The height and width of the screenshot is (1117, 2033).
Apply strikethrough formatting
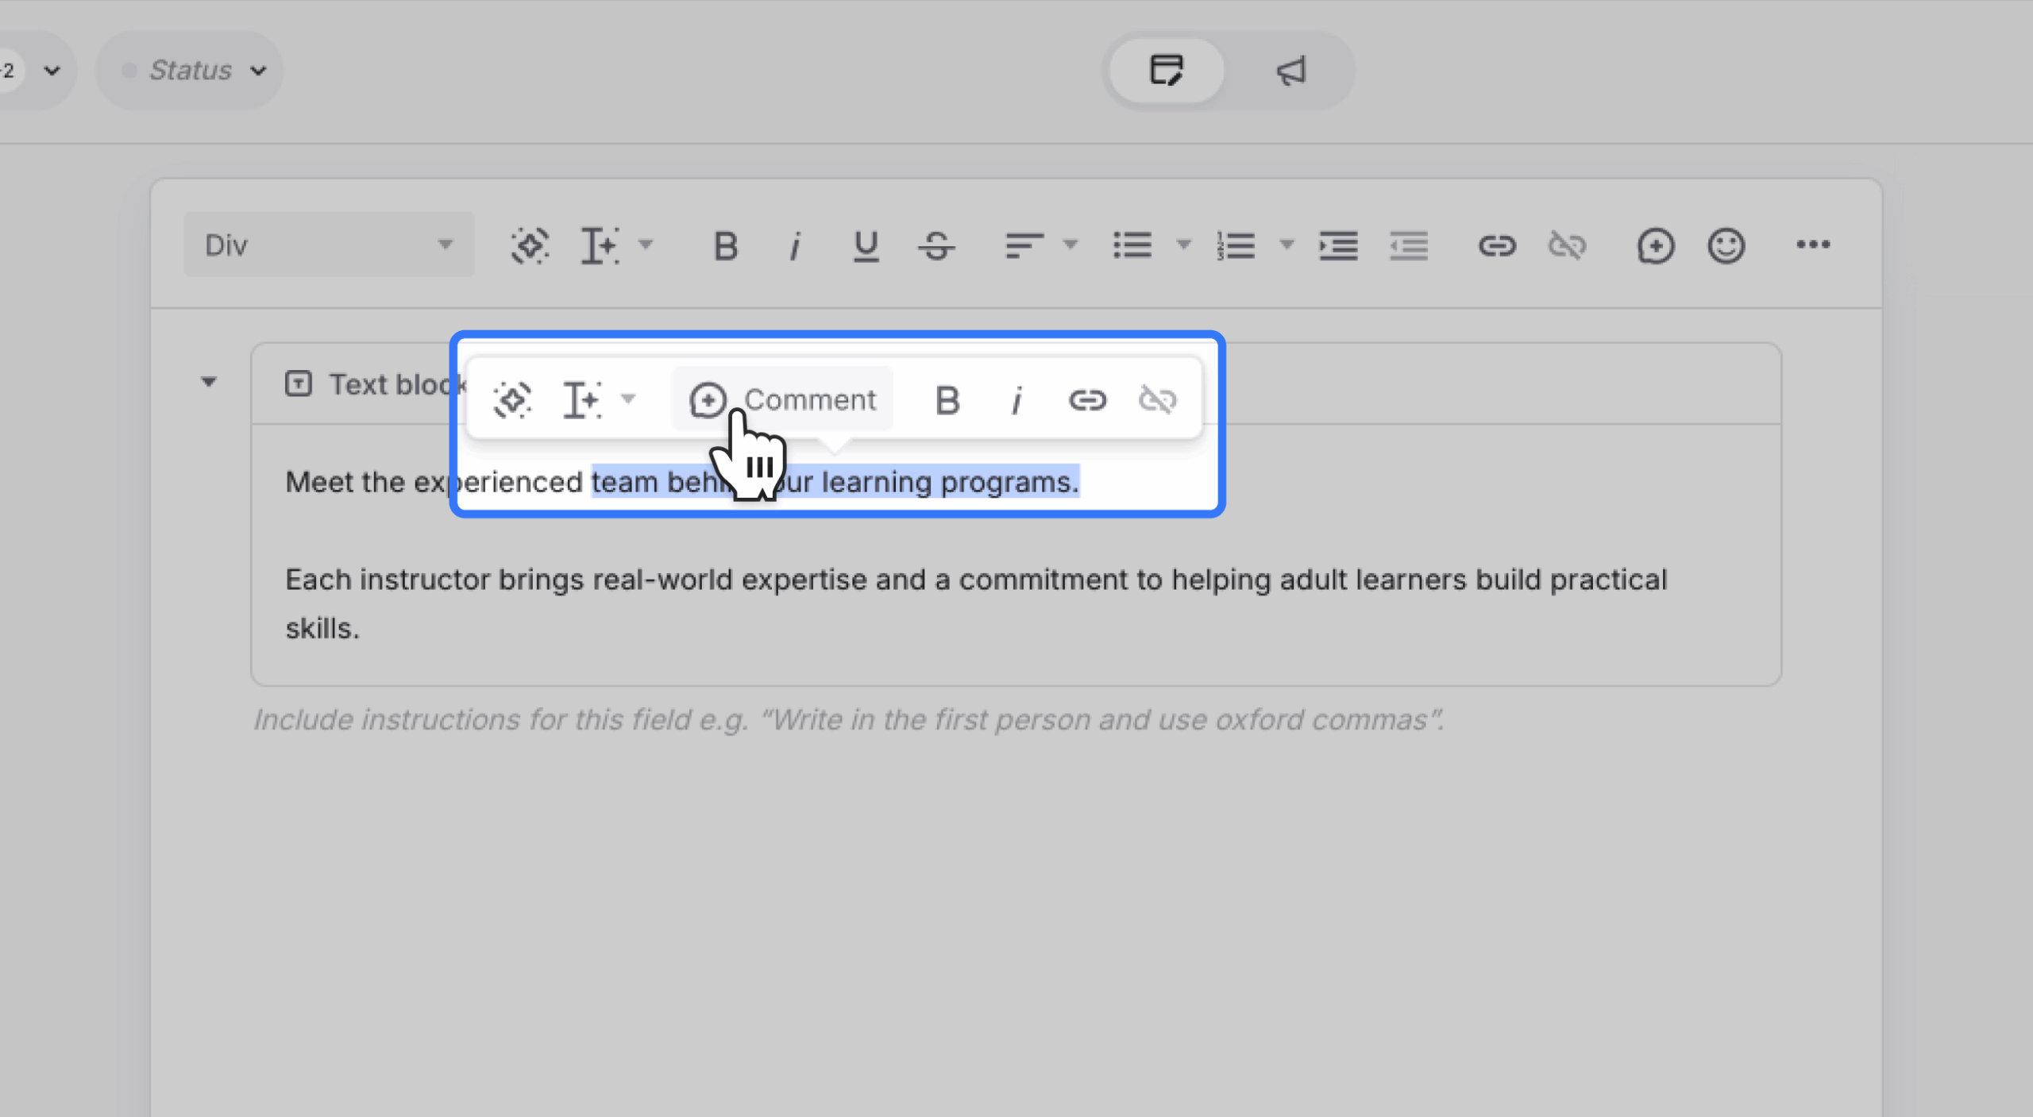(x=935, y=245)
